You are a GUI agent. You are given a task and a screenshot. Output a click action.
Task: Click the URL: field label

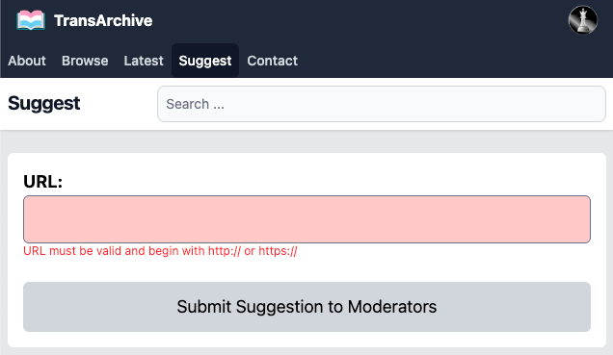coord(43,182)
